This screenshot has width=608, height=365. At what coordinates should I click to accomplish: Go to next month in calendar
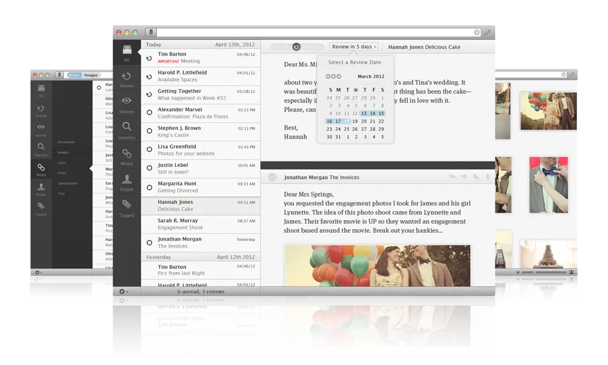point(338,77)
